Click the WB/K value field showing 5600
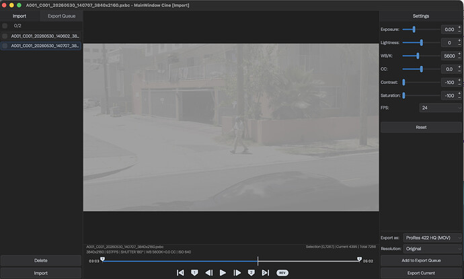This screenshot has height=279, width=464. (449, 56)
